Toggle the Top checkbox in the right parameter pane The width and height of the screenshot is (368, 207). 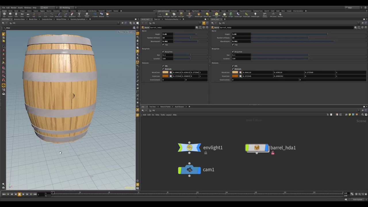[233, 45]
